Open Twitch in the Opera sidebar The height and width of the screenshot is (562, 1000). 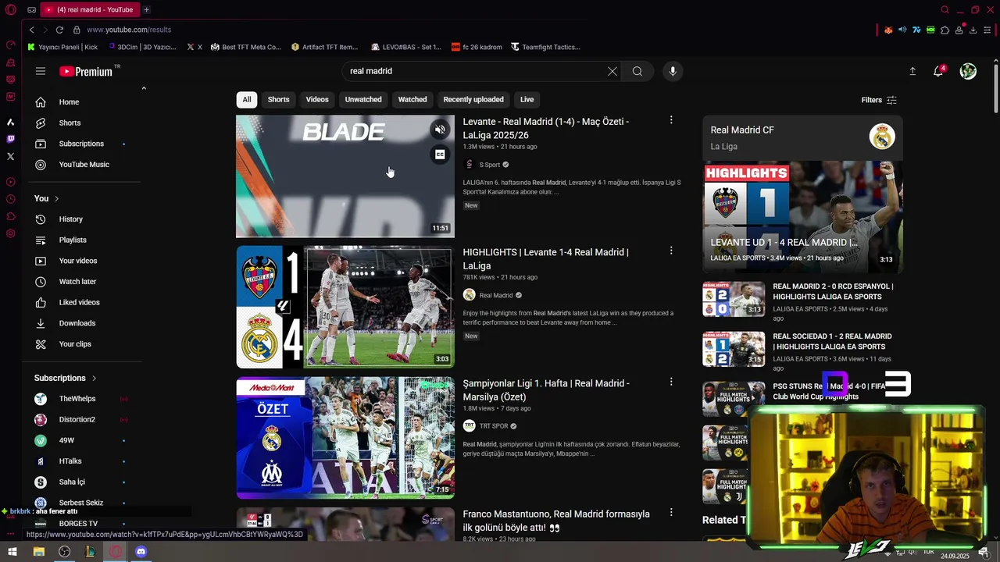[10, 139]
